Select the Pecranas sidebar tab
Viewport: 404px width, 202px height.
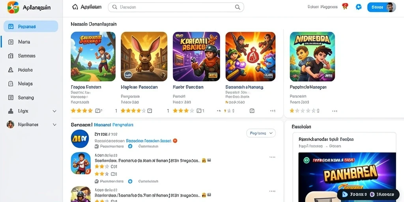click(x=31, y=26)
